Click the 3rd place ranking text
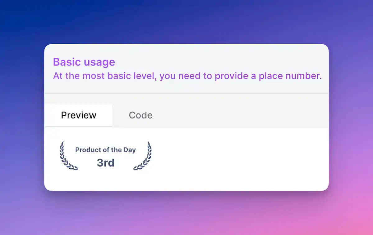Screen dimensions: 373x235 click(x=106, y=163)
